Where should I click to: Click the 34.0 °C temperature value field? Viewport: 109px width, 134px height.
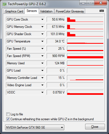(x=56, y=41)
